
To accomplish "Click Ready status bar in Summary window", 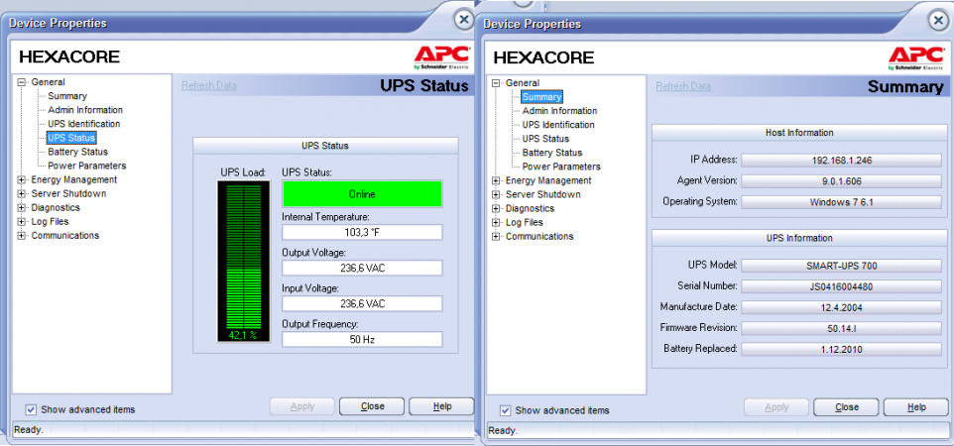I will [717, 430].
